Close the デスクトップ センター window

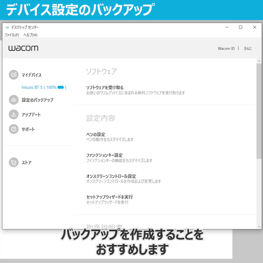pos(254,27)
